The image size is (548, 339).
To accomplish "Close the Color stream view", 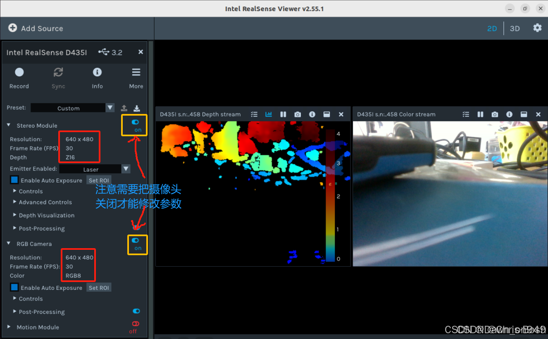I will (538, 114).
